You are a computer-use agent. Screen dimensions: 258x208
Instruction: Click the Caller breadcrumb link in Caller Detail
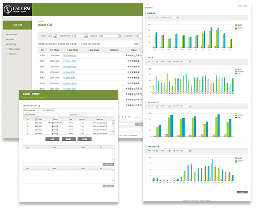tap(32, 98)
